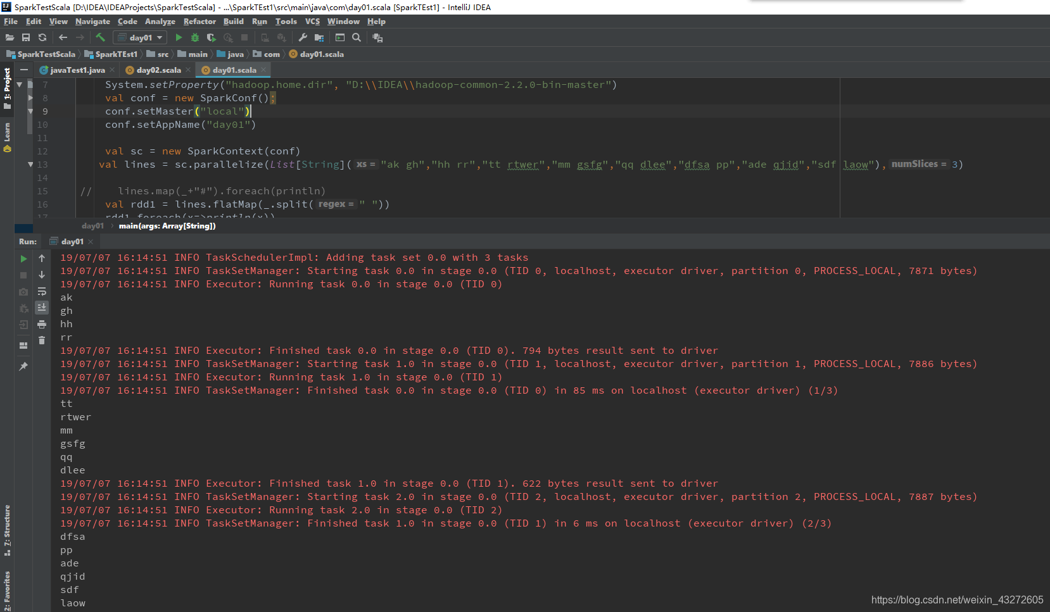Open settings via the wrench icon
This screenshot has height=612, width=1050.
coord(303,37)
